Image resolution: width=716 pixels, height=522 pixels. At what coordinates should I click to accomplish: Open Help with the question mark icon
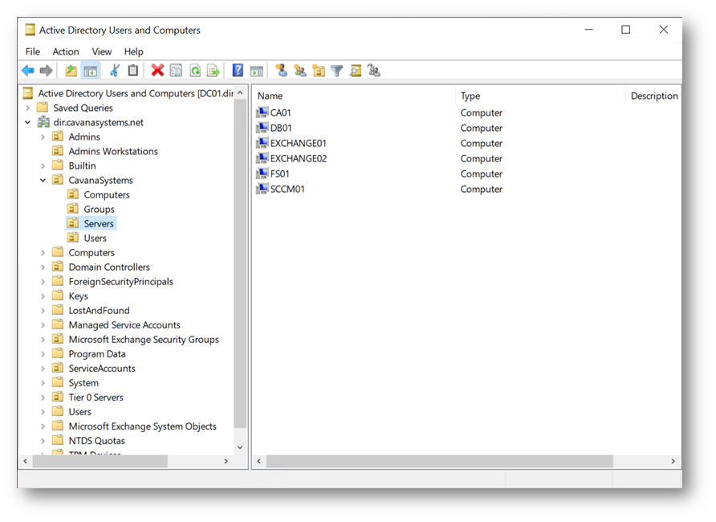pos(238,71)
